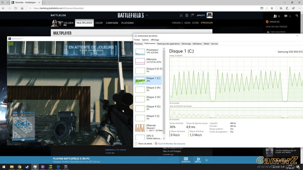Open the Battlelog NEWS link

pos(187,23)
